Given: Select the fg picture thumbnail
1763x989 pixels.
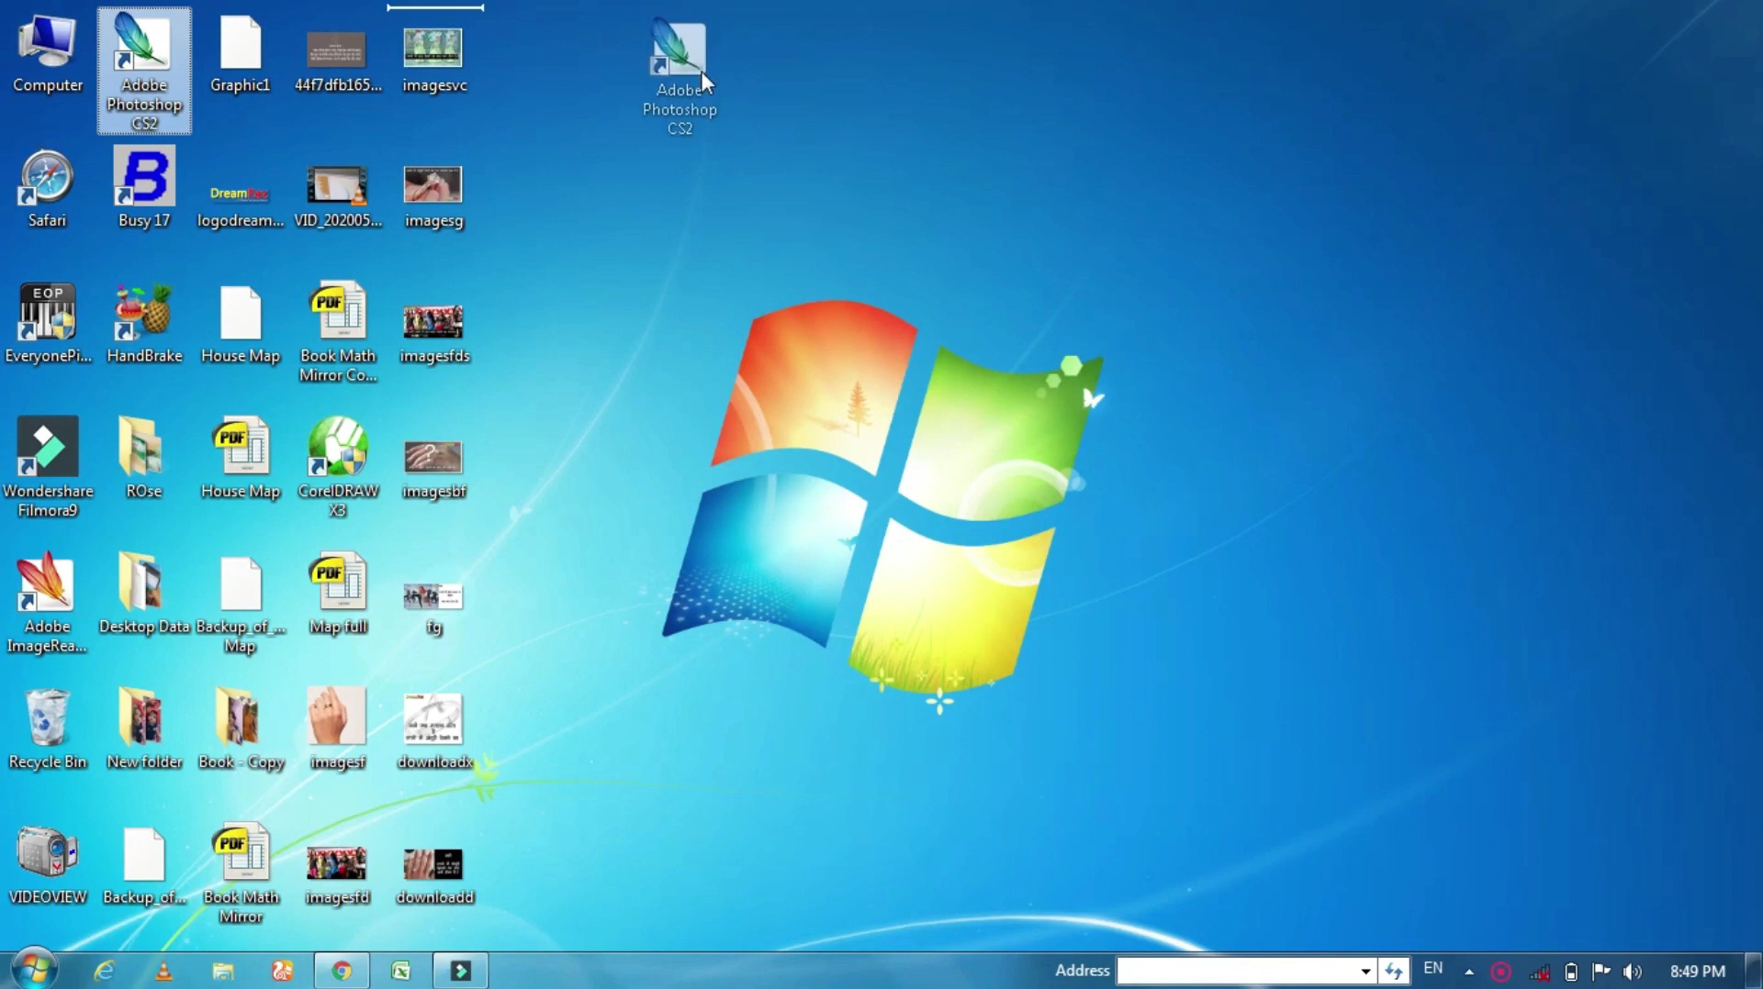Looking at the screenshot, I should point(433,608).
